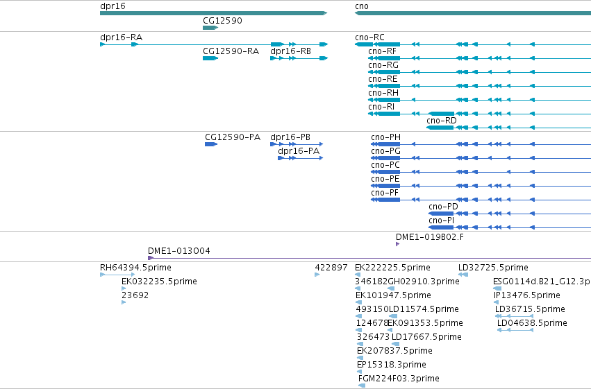Select the IP13476.5prime EST label
The height and width of the screenshot is (389, 591).
[527, 295]
